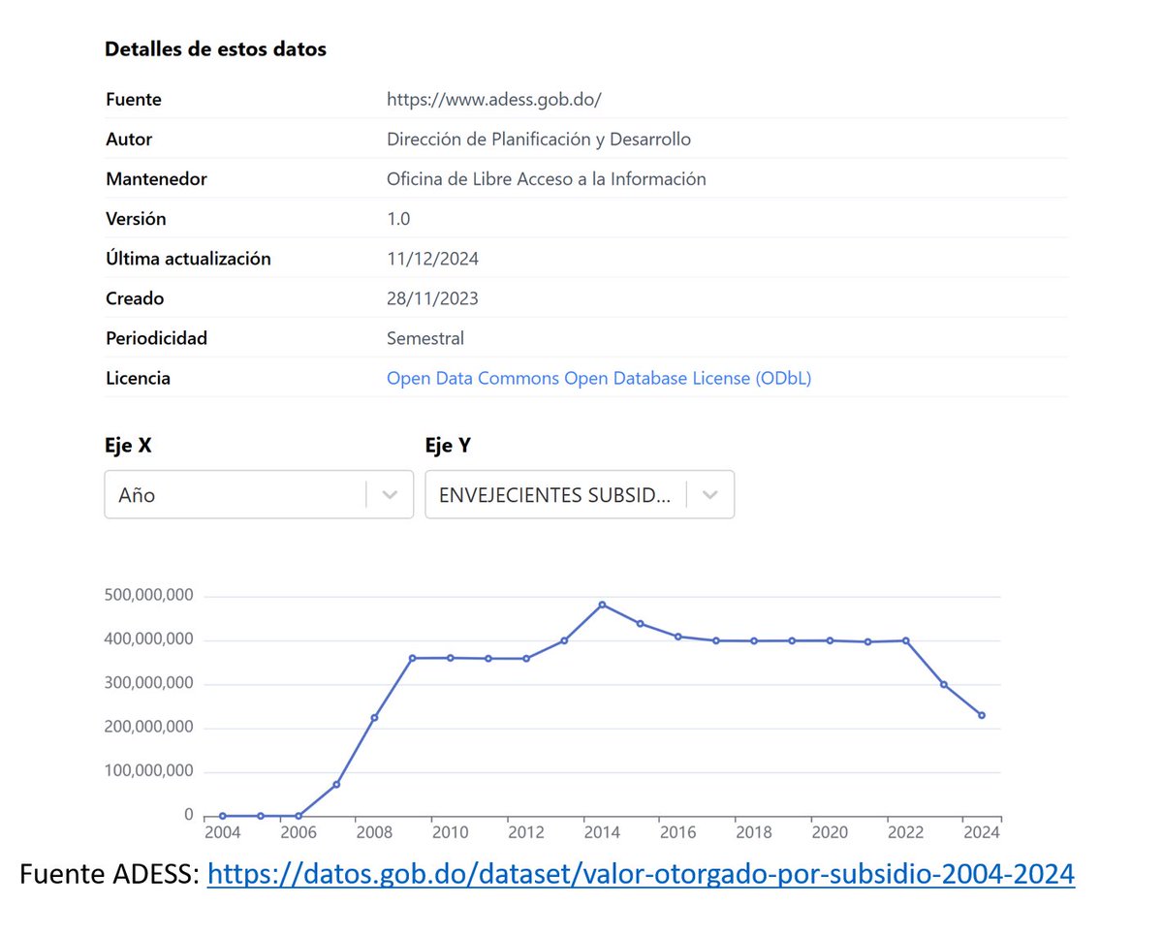Click the x-axis label '2016'
1163x935 pixels.
click(x=677, y=831)
